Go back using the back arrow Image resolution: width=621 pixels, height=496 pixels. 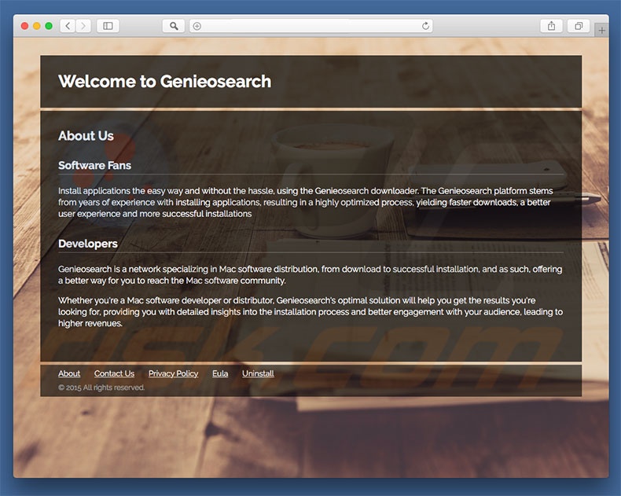68,26
